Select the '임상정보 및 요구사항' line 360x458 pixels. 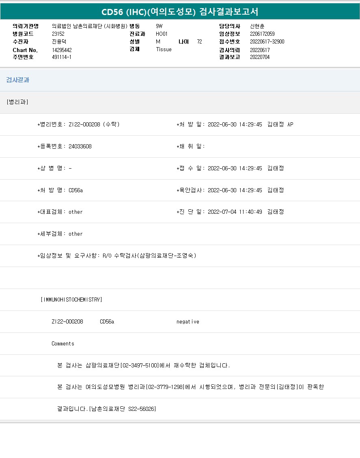pyautogui.click(x=117, y=256)
